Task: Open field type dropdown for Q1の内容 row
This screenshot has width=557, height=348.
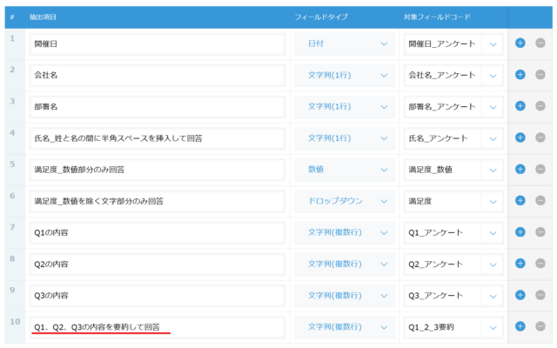Action: coord(345,232)
